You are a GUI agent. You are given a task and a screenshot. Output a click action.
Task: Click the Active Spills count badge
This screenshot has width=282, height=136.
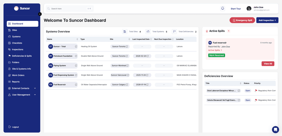coord(228,31)
